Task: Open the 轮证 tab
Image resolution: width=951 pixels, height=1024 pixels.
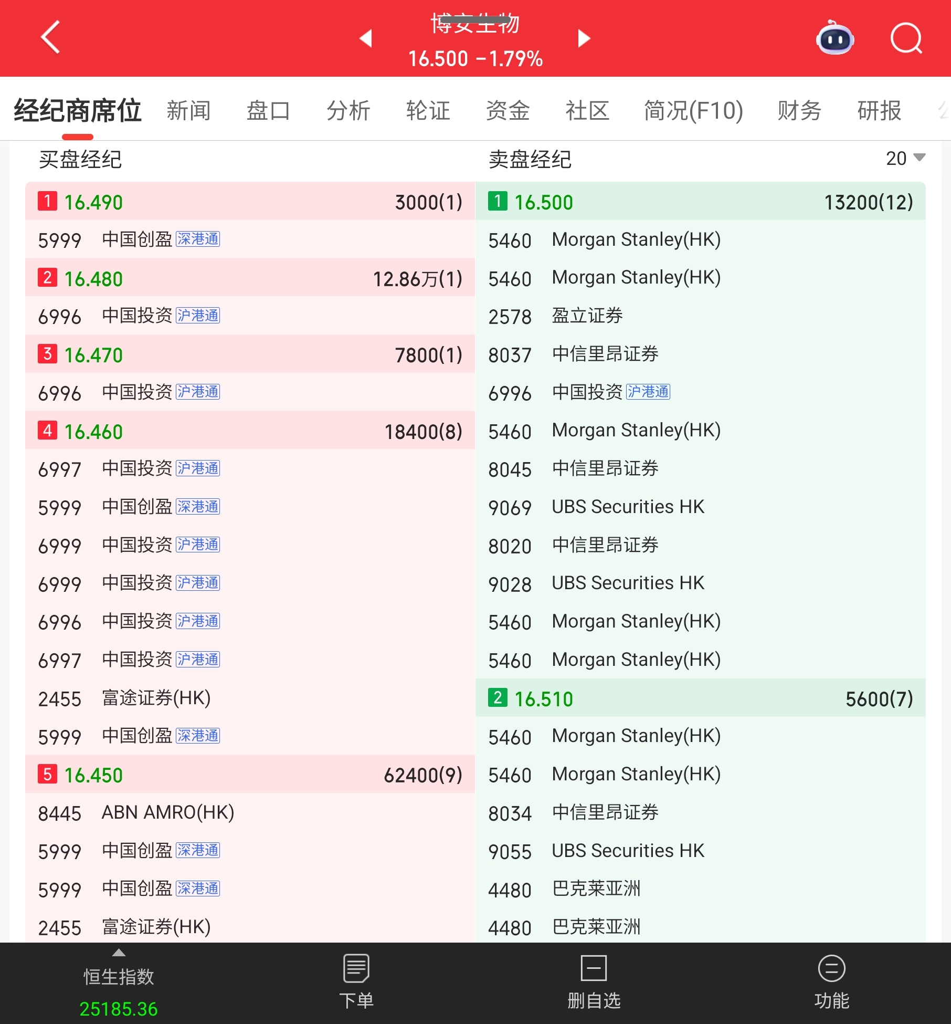Action: (x=428, y=111)
